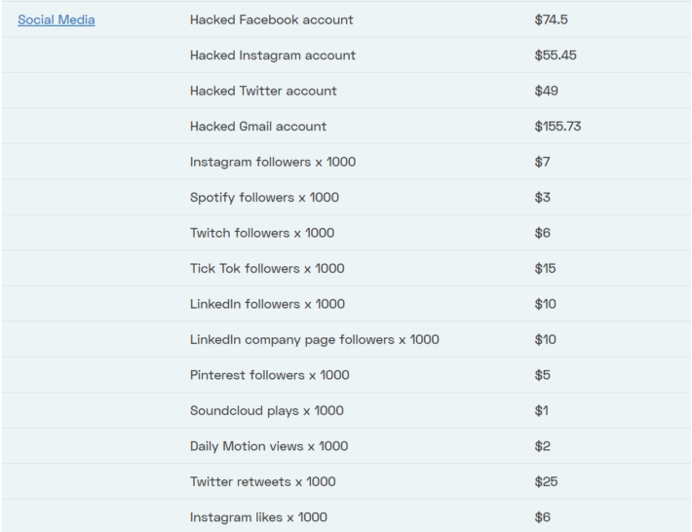Viewport: 692px width, 532px height.
Task: Click the $7 price value
Action: [x=542, y=162]
